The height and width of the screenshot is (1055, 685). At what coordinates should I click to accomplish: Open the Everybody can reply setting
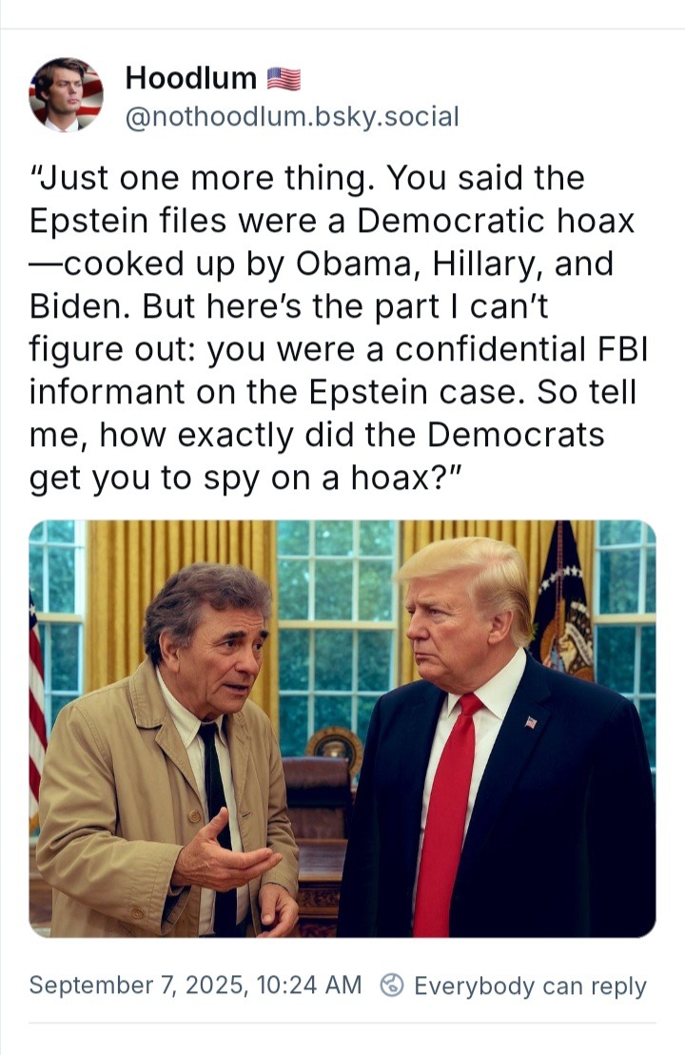pos(530,986)
